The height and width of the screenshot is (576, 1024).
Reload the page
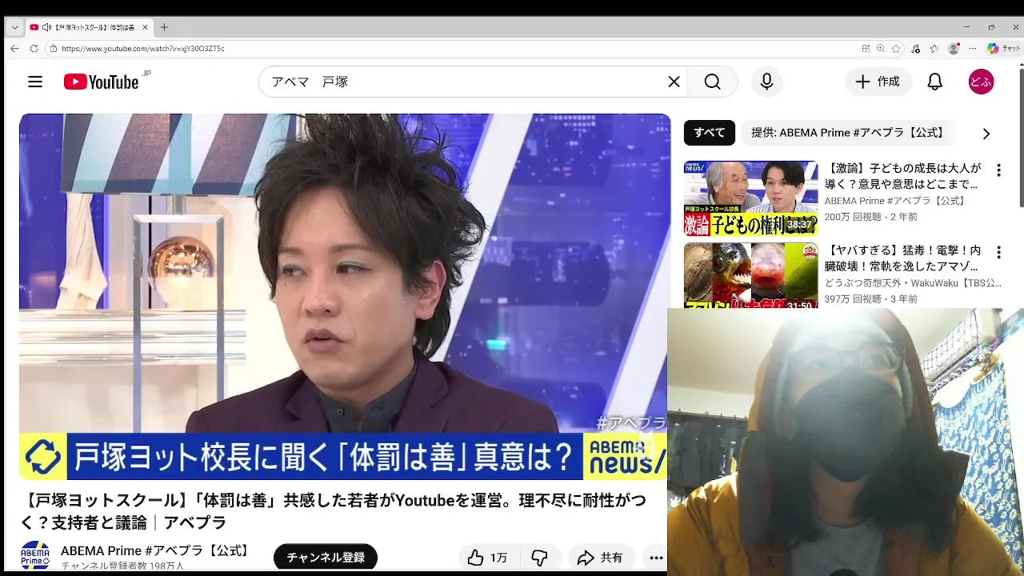[x=34, y=48]
